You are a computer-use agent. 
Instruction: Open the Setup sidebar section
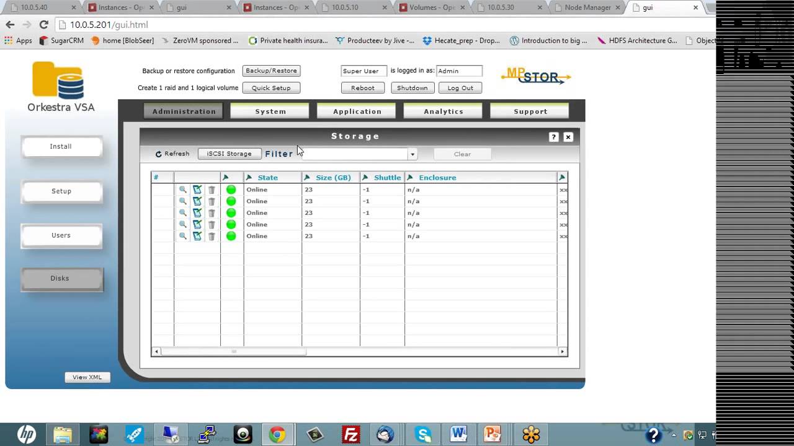click(x=61, y=191)
